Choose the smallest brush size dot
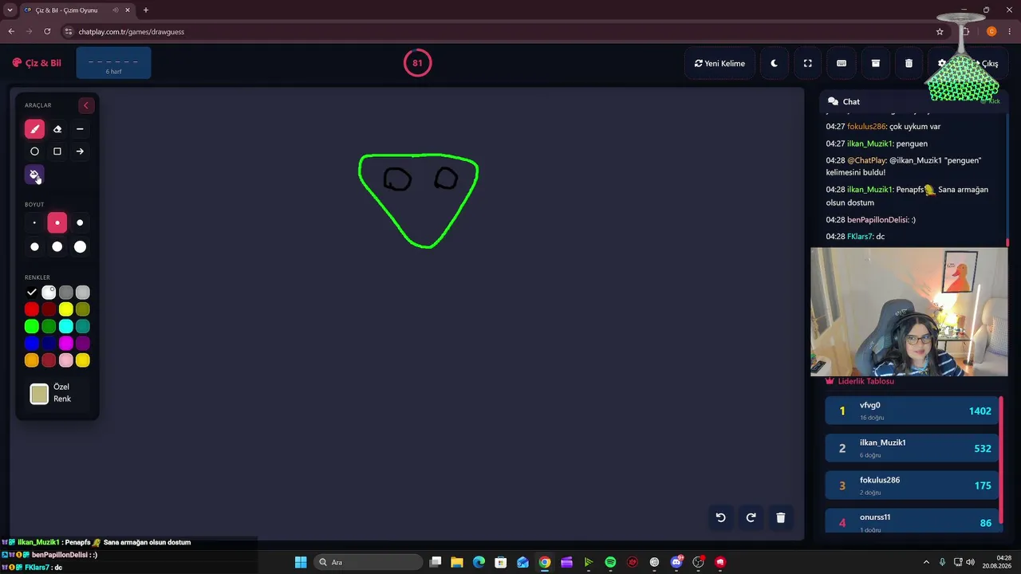This screenshot has height=574, width=1021. point(34,223)
